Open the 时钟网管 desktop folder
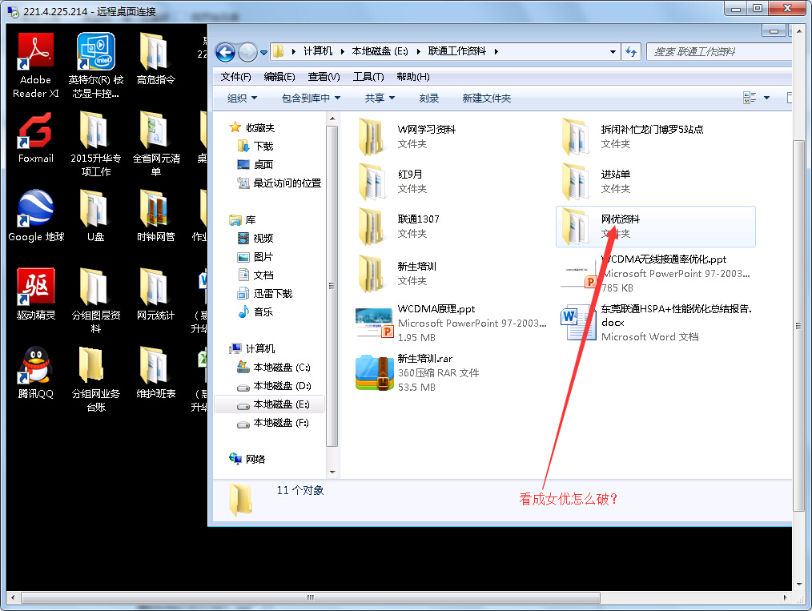 [155, 216]
